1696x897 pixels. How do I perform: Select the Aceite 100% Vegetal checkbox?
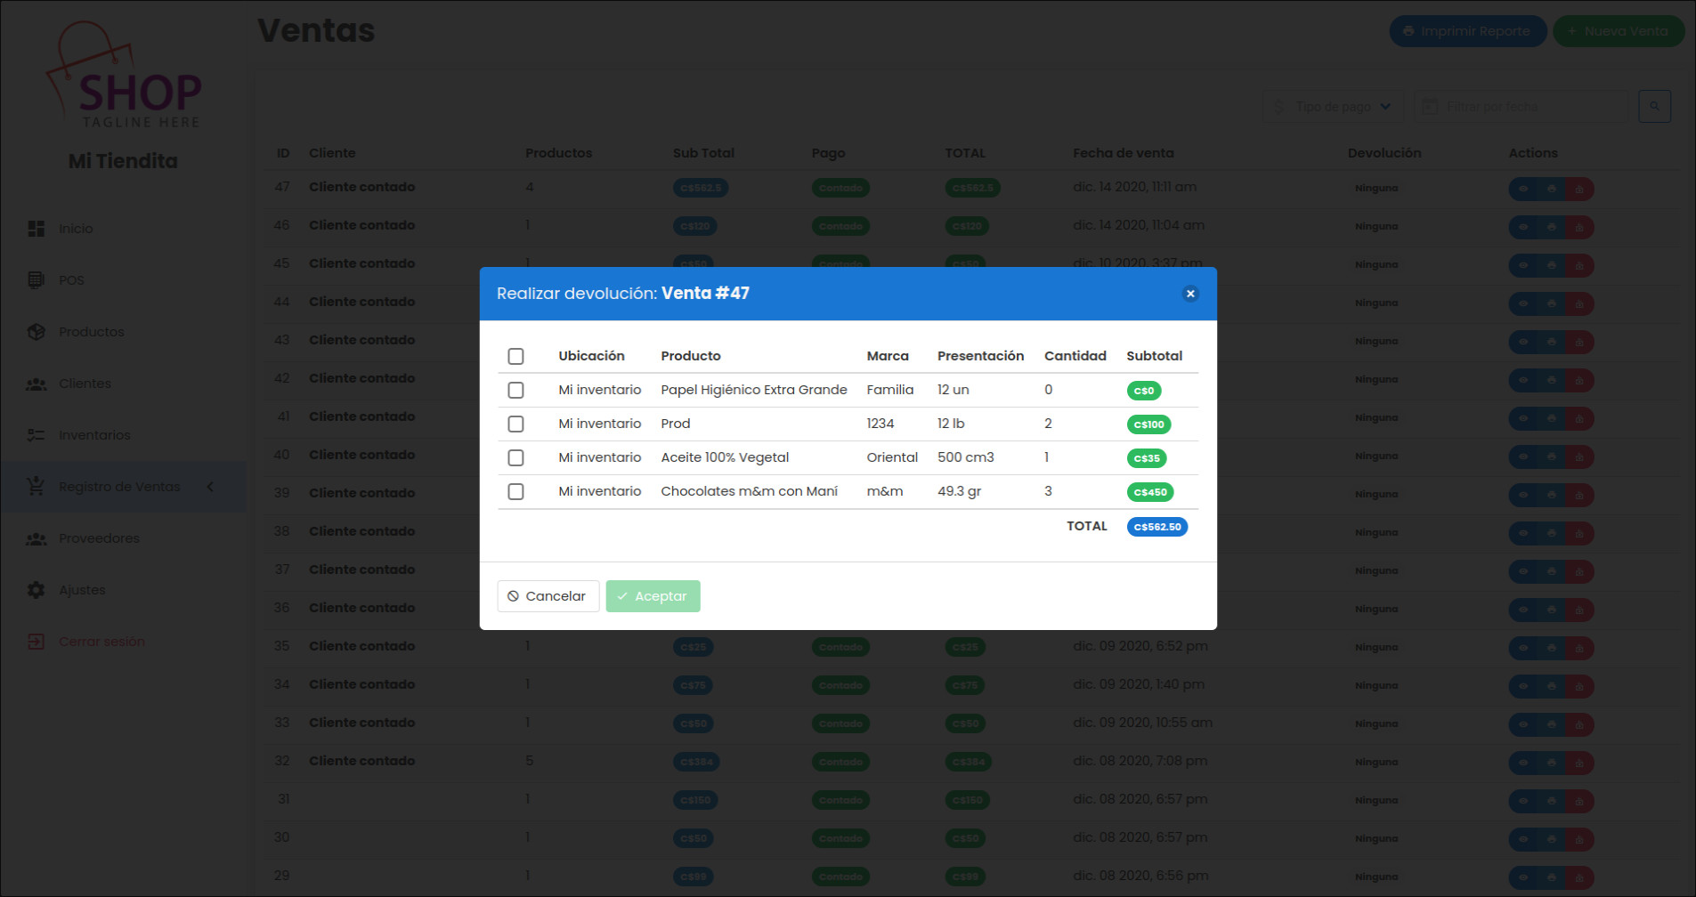pyautogui.click(x=515, y=457)
